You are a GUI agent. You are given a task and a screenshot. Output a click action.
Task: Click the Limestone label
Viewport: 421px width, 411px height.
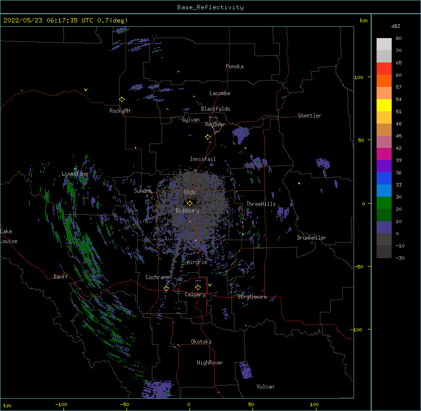[75, 174]
